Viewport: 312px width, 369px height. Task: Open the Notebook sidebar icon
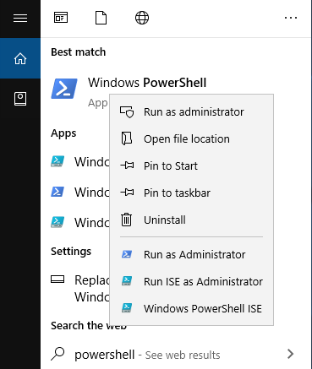click(x=20, y=99)
